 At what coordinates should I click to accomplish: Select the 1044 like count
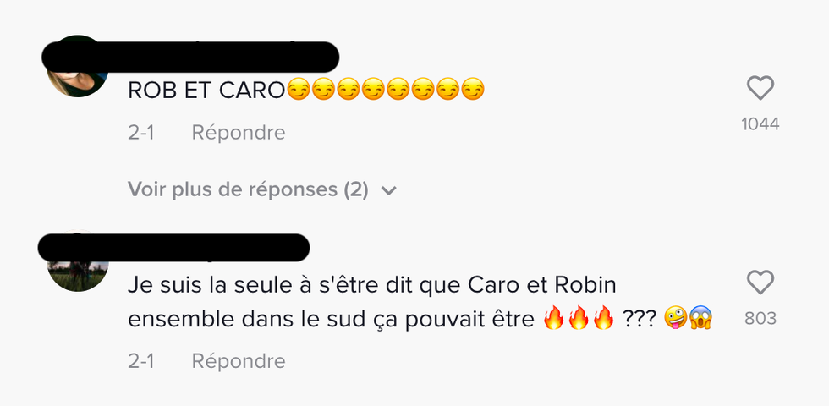pyautogui.click(x=760, y=124)
